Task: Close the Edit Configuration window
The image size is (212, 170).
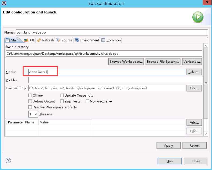Action: (207, 2)
